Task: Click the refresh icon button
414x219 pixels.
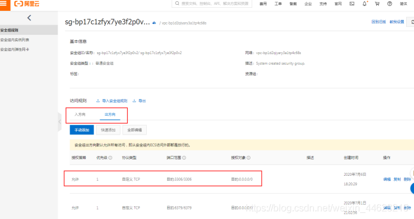Action: (x=411, y=22)
